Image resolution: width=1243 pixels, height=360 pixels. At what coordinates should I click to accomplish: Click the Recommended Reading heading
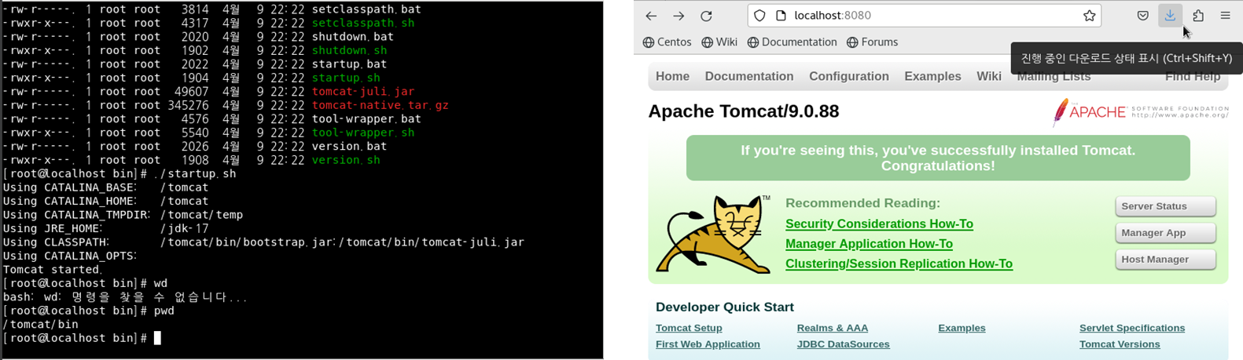click(x=862, y=203)
